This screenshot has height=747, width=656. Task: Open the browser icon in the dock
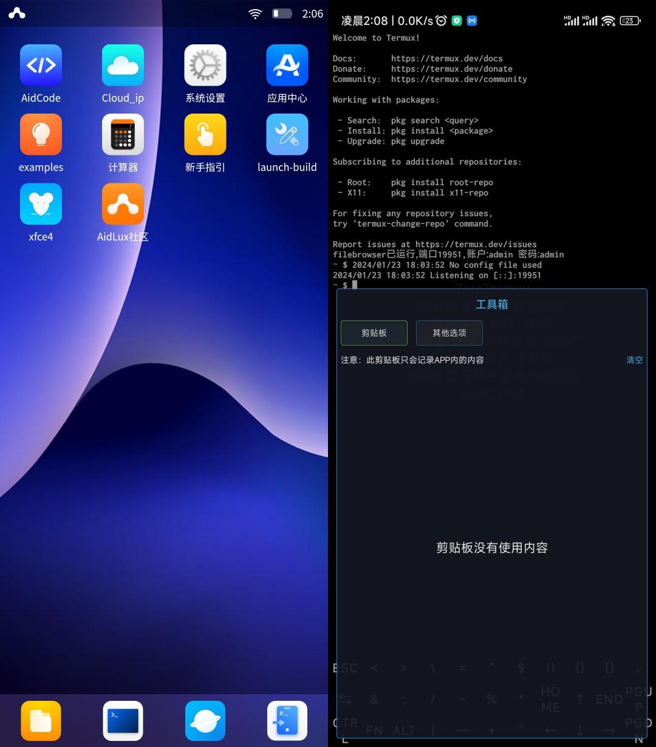pos(205,720)
